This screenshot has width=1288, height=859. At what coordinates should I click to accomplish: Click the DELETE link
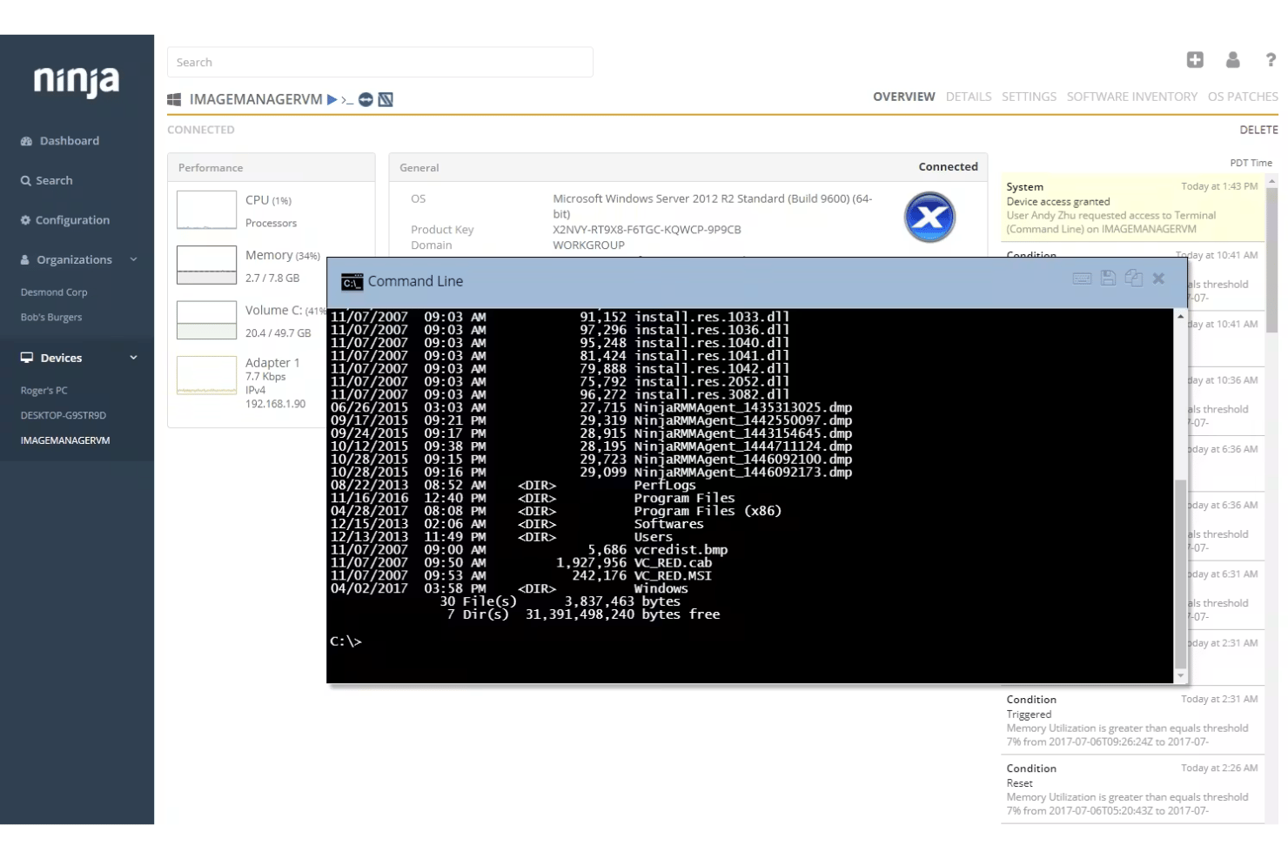click(1258, 130)
